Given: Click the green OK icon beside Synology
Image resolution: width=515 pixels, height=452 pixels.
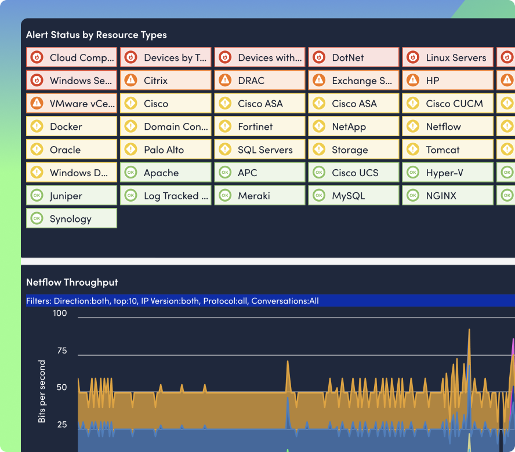Looking at the screenshot, I should (x=37, y=218).
